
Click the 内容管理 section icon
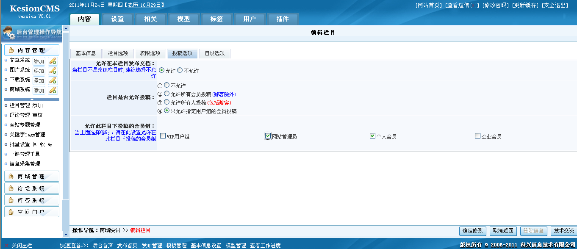pyautogui.click(x=11, y=50)
